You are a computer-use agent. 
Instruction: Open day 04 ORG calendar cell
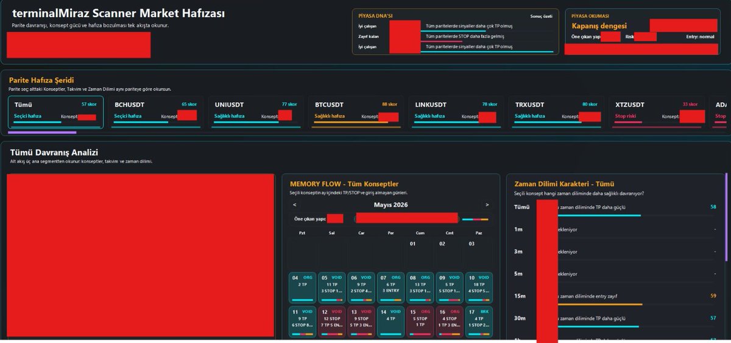click(x=303, y=288)
